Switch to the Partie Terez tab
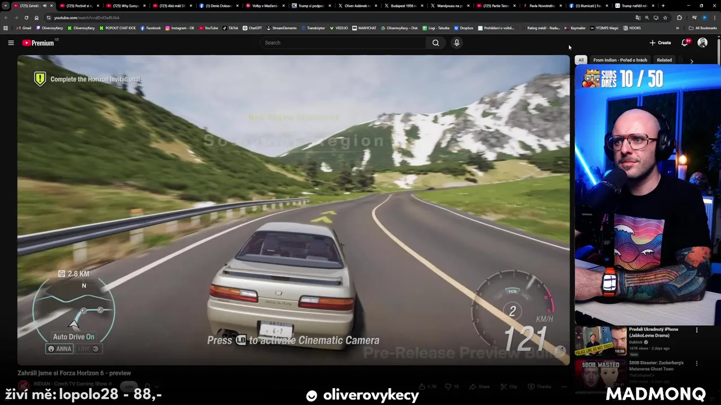Viewport: 721px width, 405px height. click(496, 6)
